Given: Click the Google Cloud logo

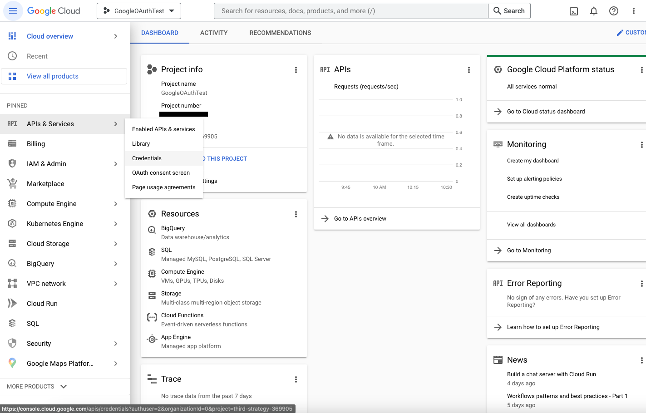Looking at the screenshot, I should pos(54,11).
